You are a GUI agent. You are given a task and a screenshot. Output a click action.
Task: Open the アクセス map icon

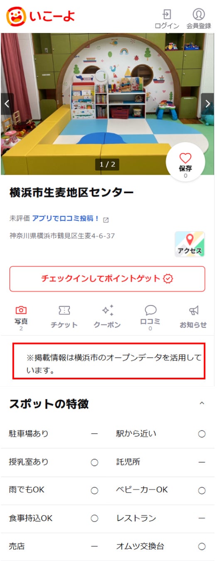[190, 244]
